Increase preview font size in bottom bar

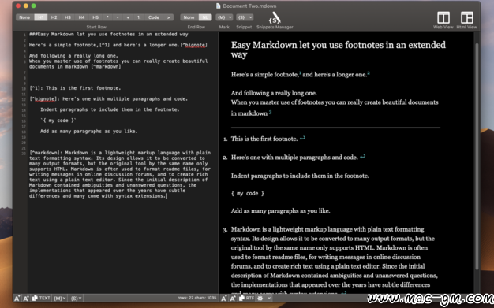coord(233,299)
